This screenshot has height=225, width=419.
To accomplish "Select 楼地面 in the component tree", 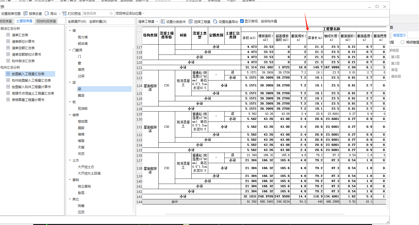I will (83, 122).
